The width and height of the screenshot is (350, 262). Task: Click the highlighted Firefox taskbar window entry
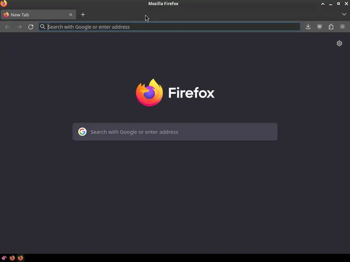(x=21, y=258)
